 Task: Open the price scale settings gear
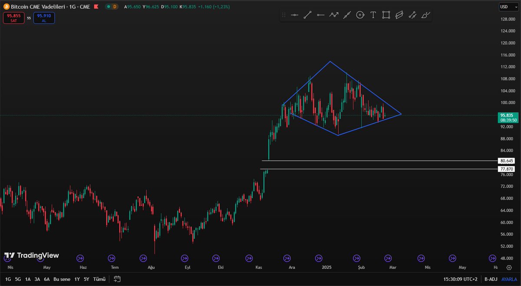point(508,267)
